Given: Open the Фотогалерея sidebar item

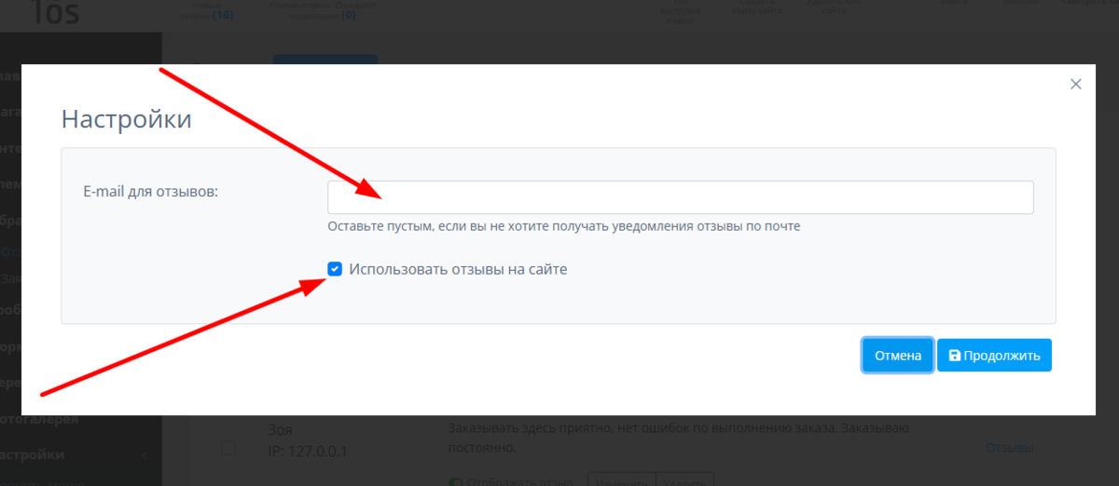Looking at the screenshot, I should click(39, 418).
